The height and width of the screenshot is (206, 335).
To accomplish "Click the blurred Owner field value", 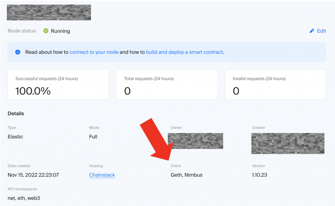I will [x=195, y=141].
